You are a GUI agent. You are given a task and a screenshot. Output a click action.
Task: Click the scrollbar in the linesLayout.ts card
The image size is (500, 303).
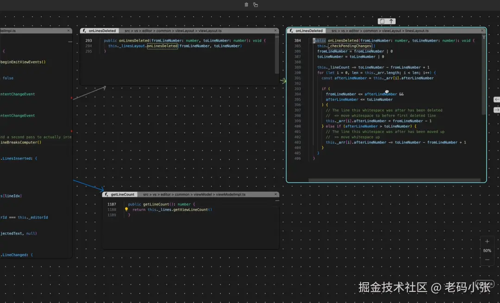[x=483, y=74]
